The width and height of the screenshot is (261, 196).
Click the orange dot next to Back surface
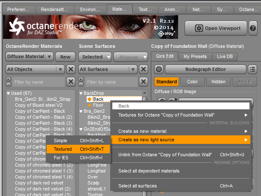coord(89,99)
